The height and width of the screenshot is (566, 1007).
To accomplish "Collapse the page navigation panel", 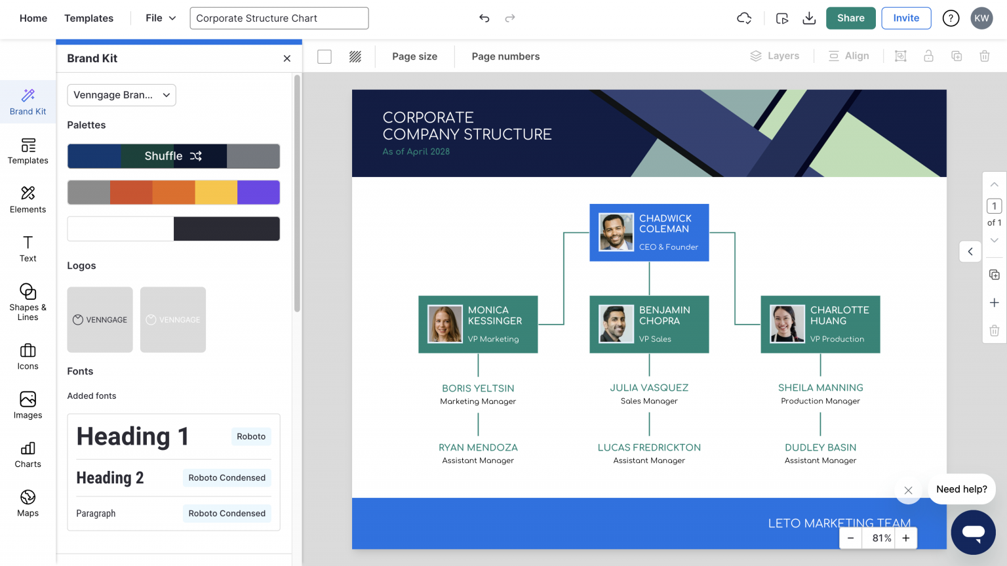I will (x=970, y=251).
